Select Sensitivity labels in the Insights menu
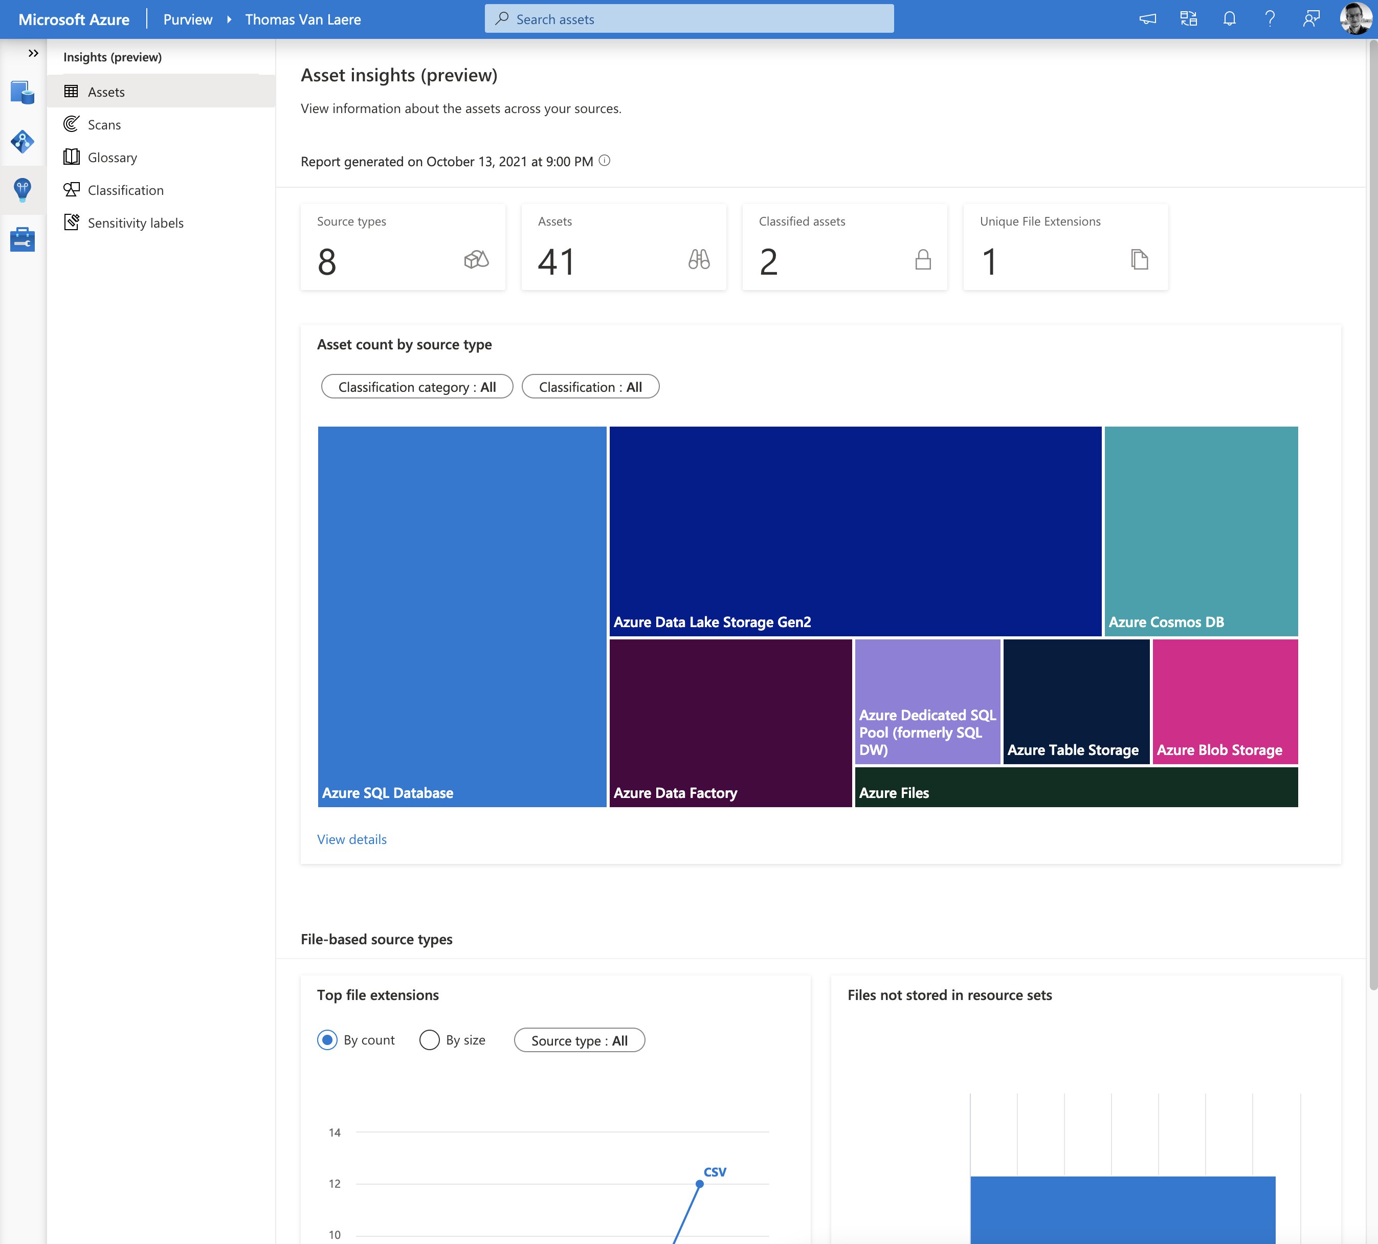This screenshot has height=1244, width=1378. point(161,223)
